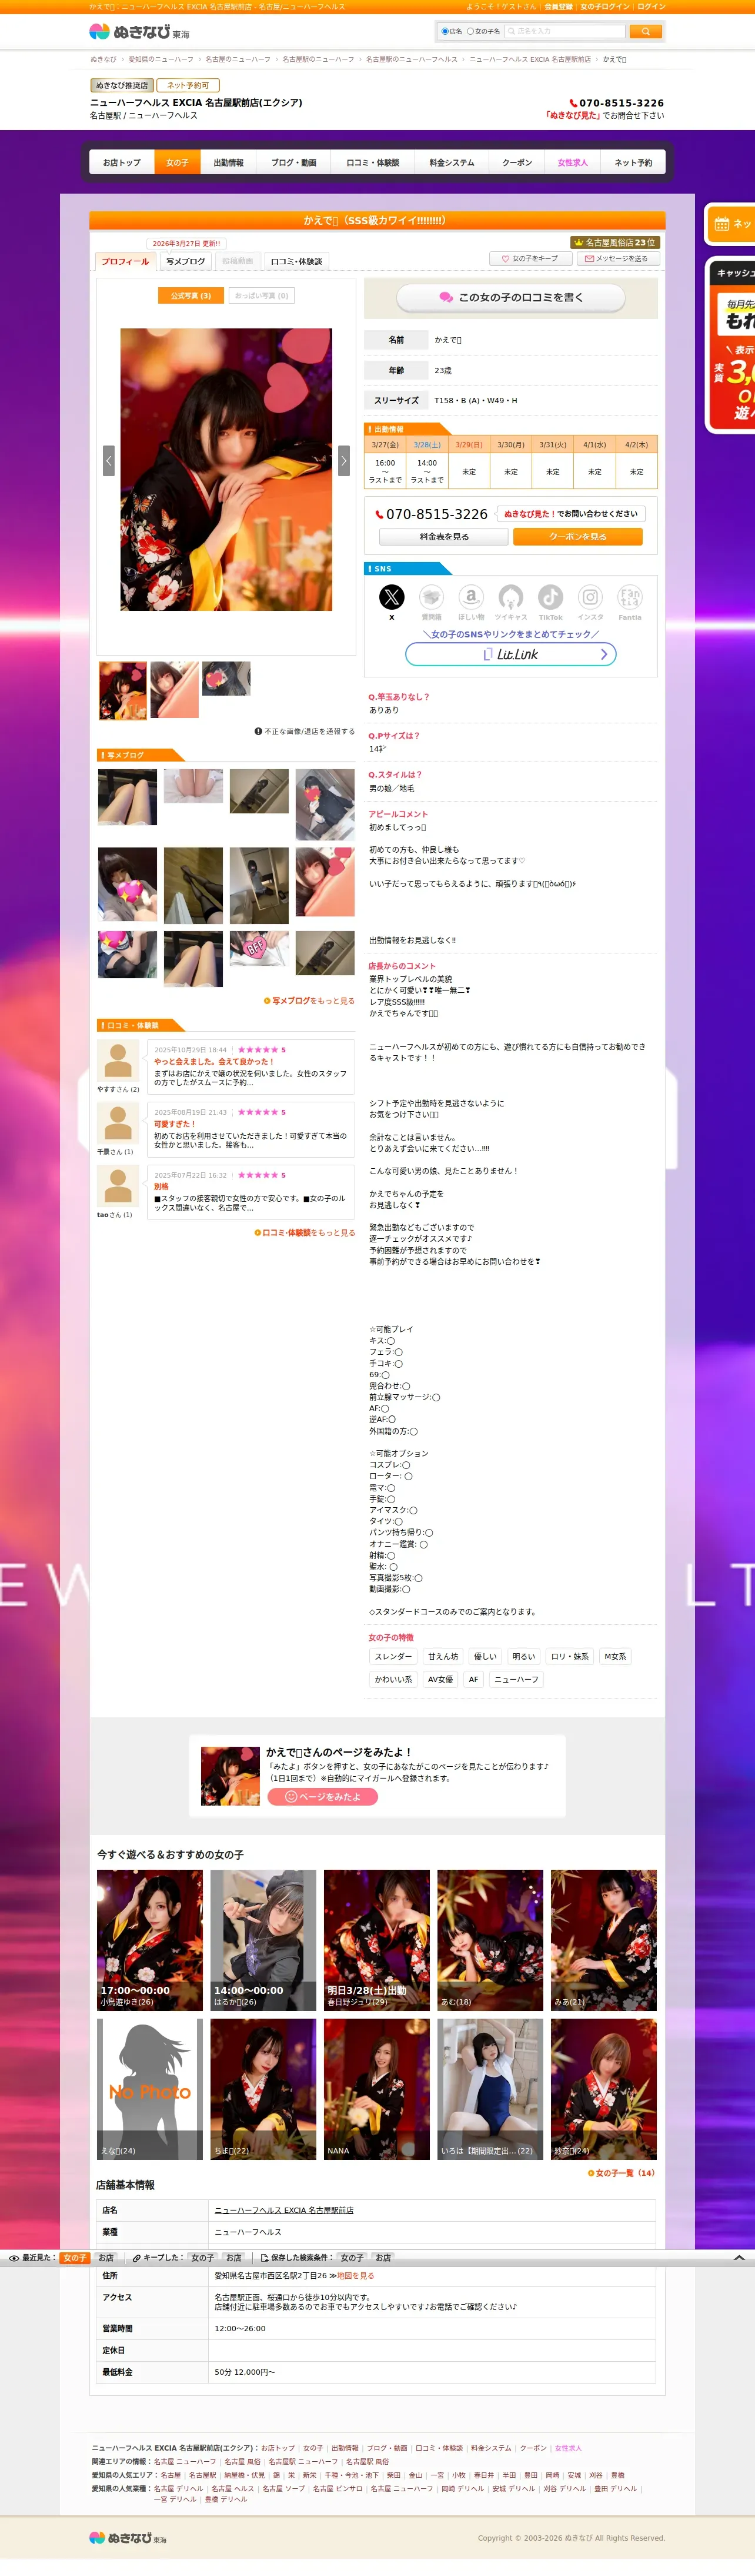755x2576 pixels.
Task: Click the 3/28(土) schedule date header
Action: 427,445
